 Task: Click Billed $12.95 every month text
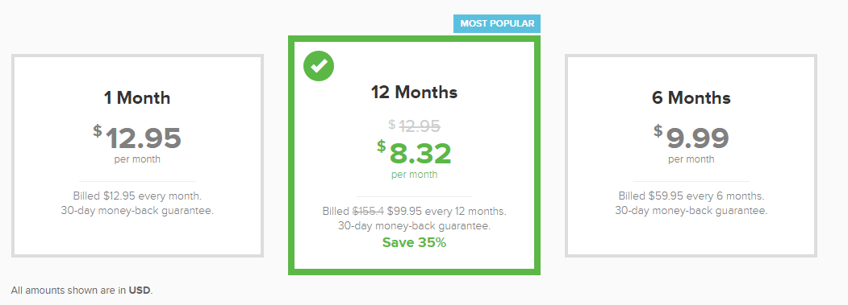(x=137, y=196)
